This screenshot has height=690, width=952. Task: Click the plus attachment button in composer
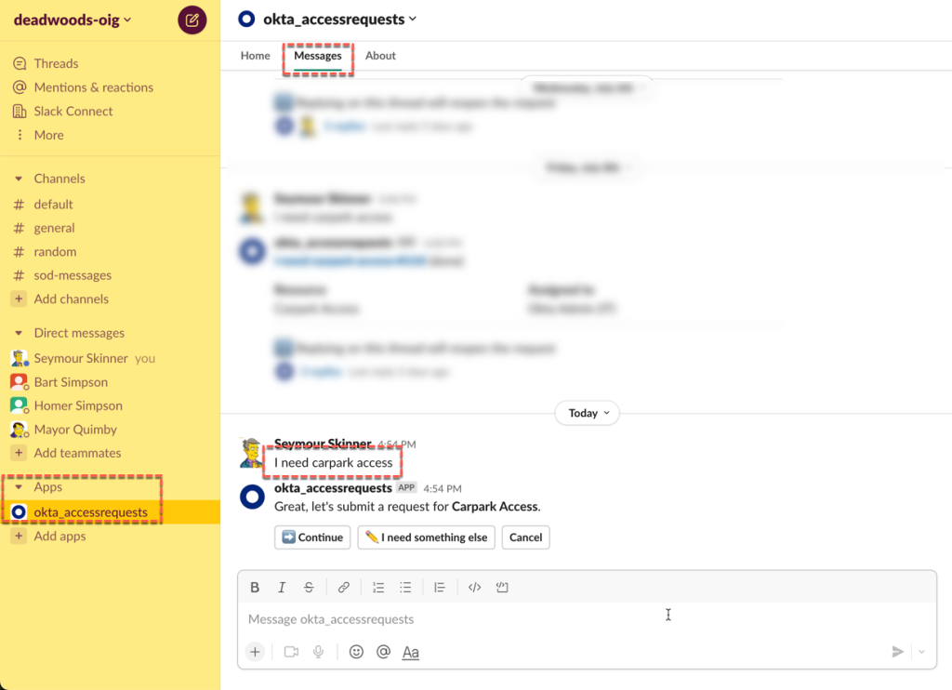(255, 652)
